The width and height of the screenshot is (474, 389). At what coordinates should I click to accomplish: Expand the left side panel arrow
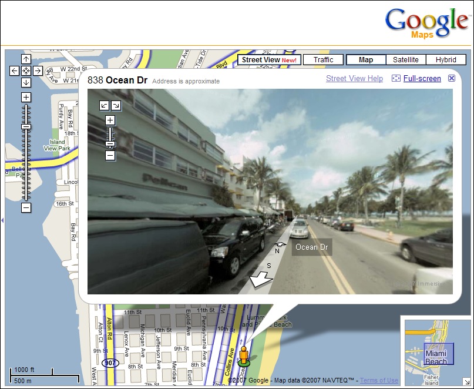(x=2, y=220)
